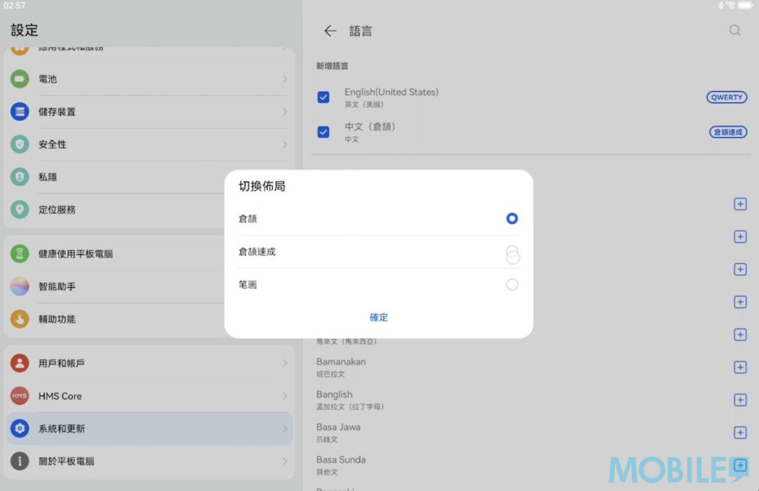This screenshot has width=759, height=491.
Task: Uncheck English(United States) checkbox
Action: click(323, 97)
